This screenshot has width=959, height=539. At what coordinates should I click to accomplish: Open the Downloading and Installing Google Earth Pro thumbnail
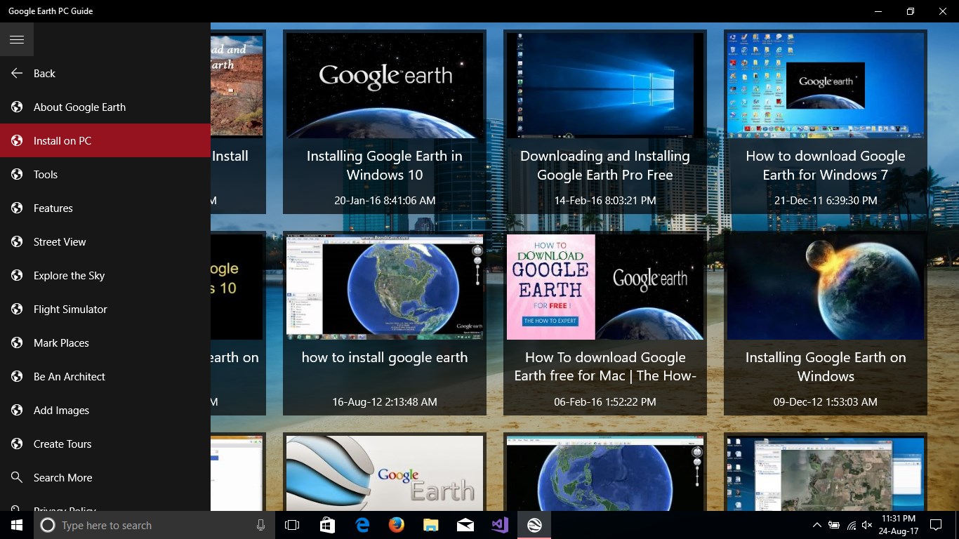pos(605,86)
